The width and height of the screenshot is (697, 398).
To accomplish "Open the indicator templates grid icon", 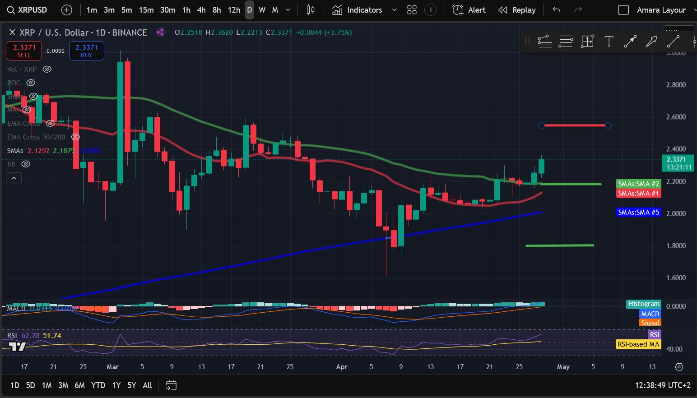I will click(x=412, y=10).
